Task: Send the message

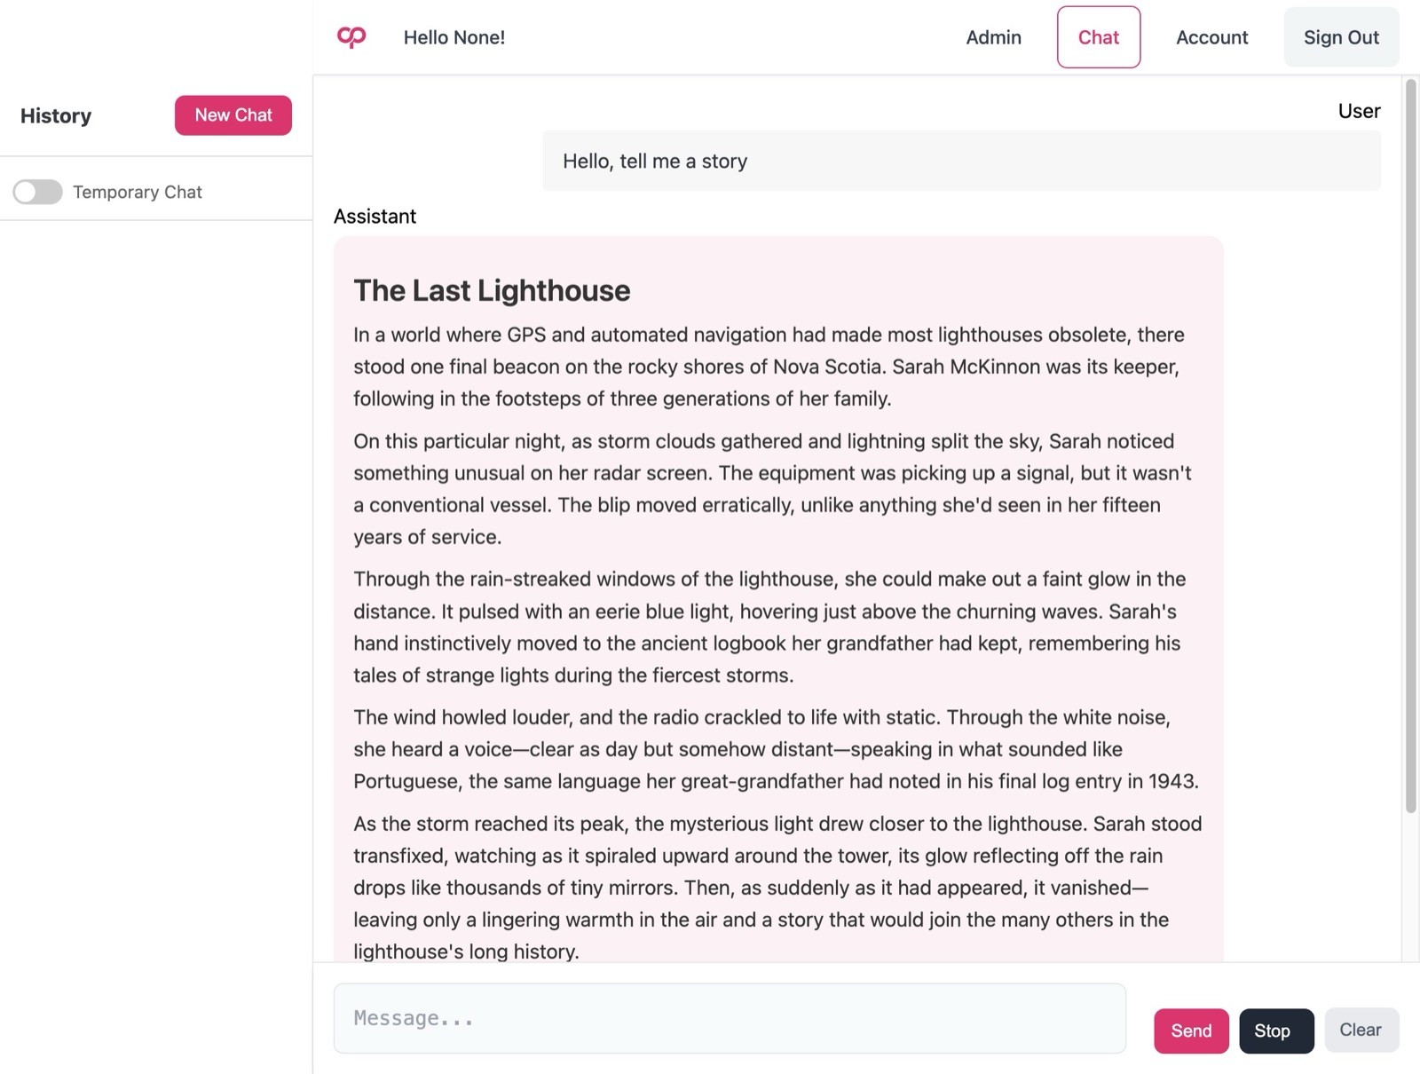Action: (x=1191, y=1031)
